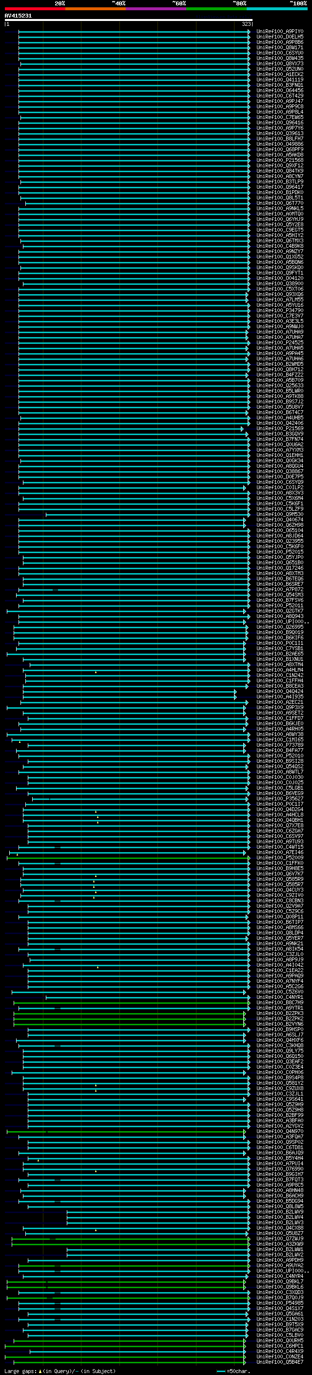Select the label UniRef100_P52010
Viewport: 312px width, 1375px height.
point(280,756)
